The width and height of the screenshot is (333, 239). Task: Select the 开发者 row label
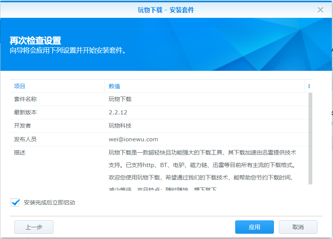point(22,126)
